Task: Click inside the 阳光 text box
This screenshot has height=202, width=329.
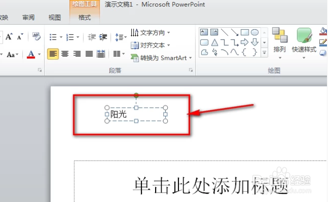Action: tap(136, 114)
